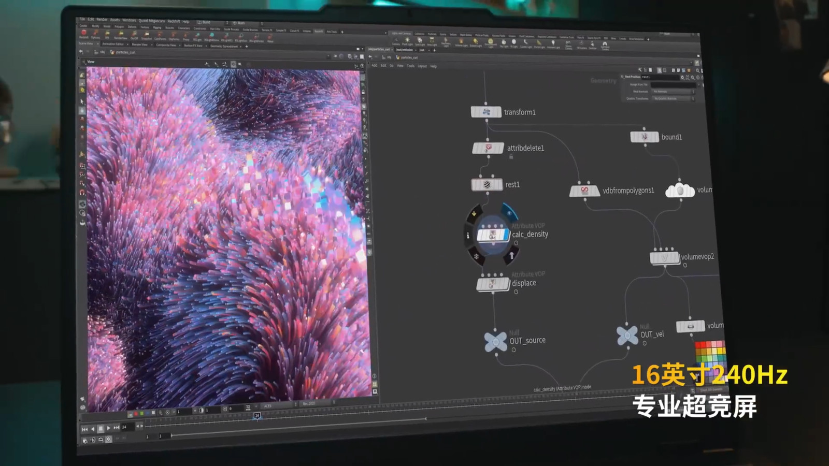Viewport: 829px width, 466px height.
Task: Open the Render menu
Action: pos(102,20)
